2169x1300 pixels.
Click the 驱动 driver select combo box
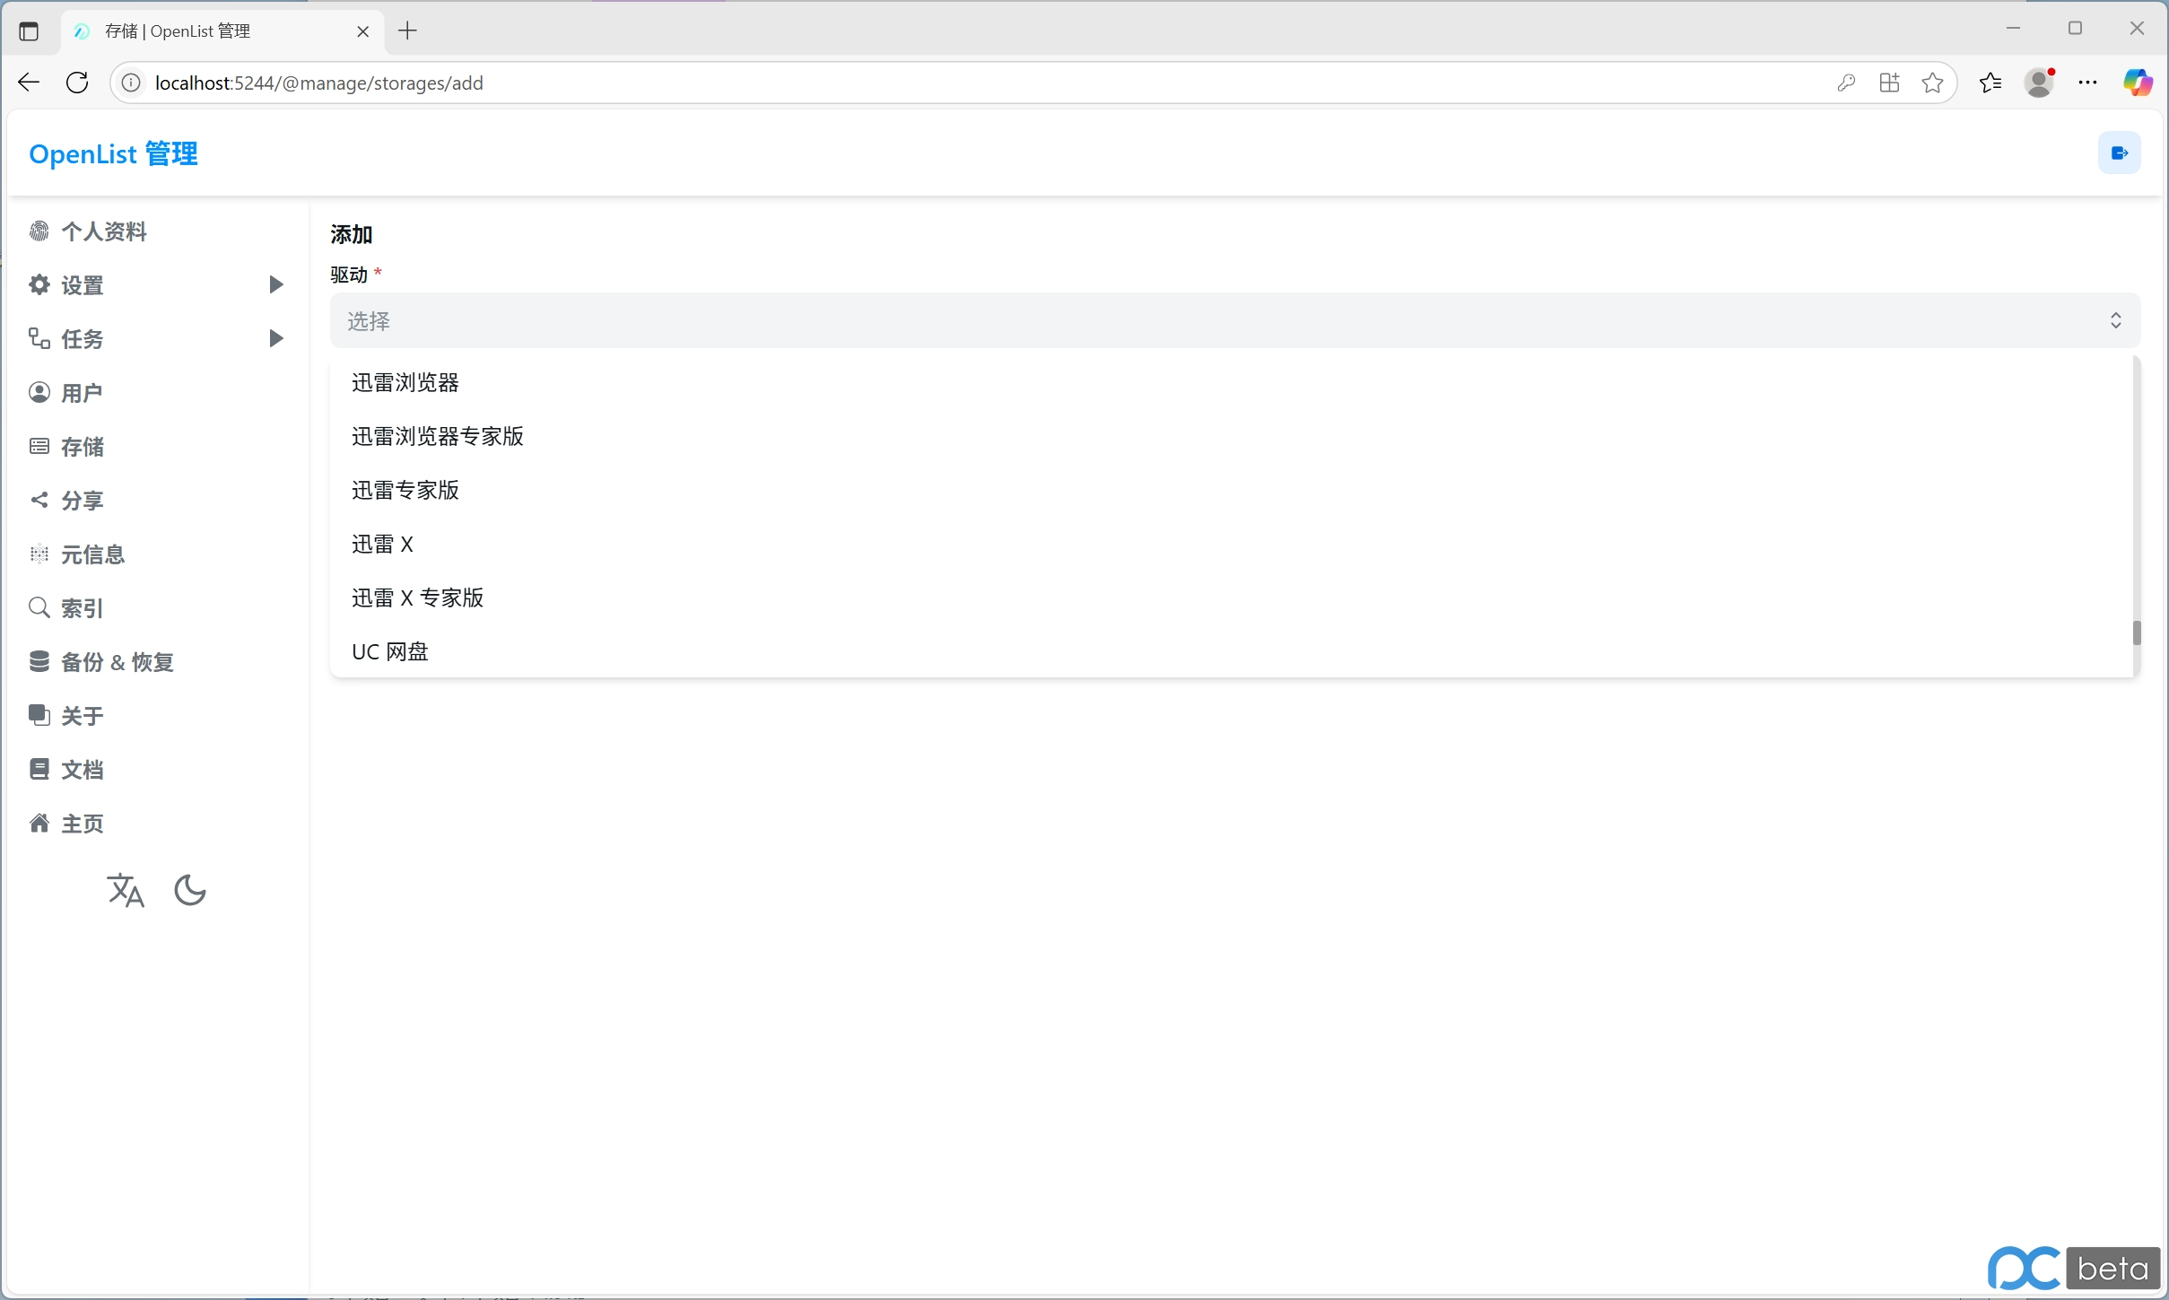coord(1234,321)
